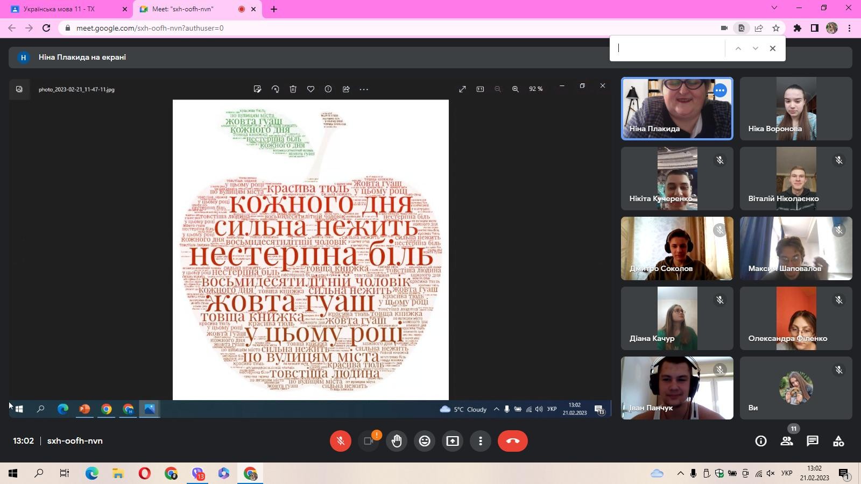Show the participants list
Image resolution: width=861 pixels, height=484 pixels.
(787, 441)
